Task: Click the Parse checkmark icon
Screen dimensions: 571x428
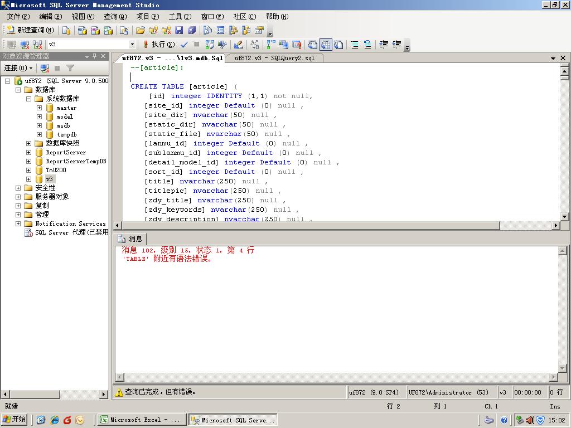Action: coord(184,45)
